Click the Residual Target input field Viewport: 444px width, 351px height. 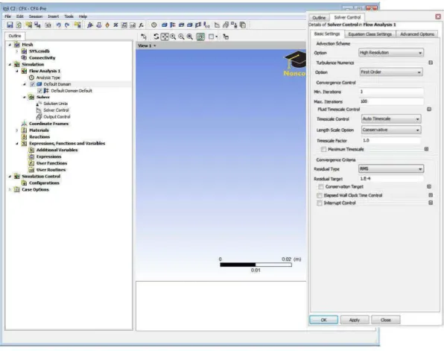tap(391, 179)
